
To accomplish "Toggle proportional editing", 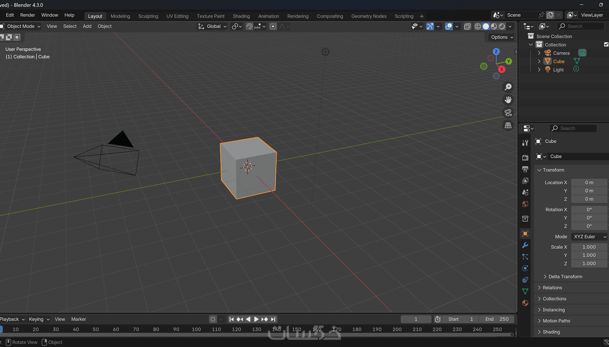I will (x=273, y=26).
